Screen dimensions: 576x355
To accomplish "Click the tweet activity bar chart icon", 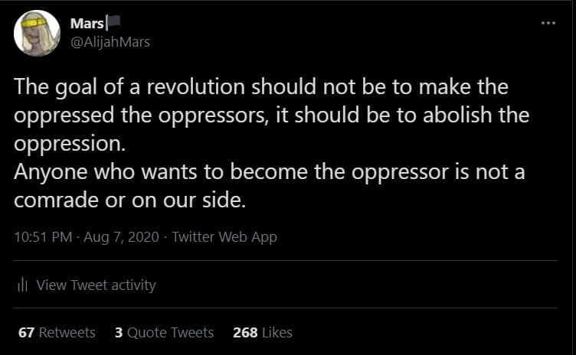I will tap(22, 285).
